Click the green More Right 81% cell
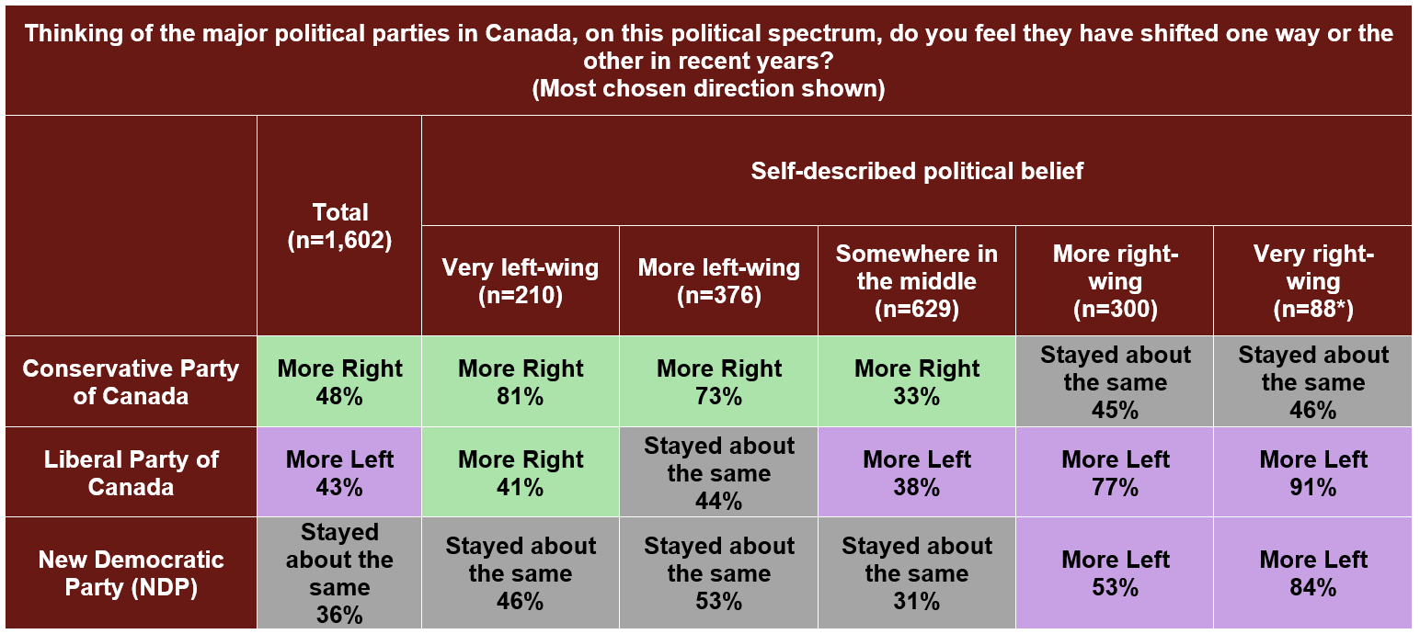The height and width of the screenshot is (634, 1420). click(x=521, y=382)
